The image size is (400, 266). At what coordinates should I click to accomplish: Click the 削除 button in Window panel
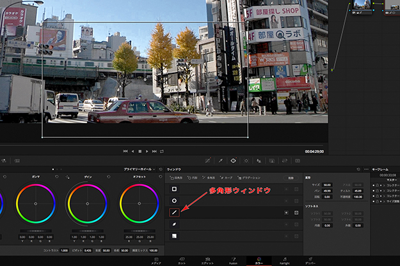[290, 177]
